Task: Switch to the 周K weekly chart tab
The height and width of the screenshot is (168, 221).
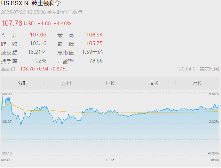Action: point(153,83)
